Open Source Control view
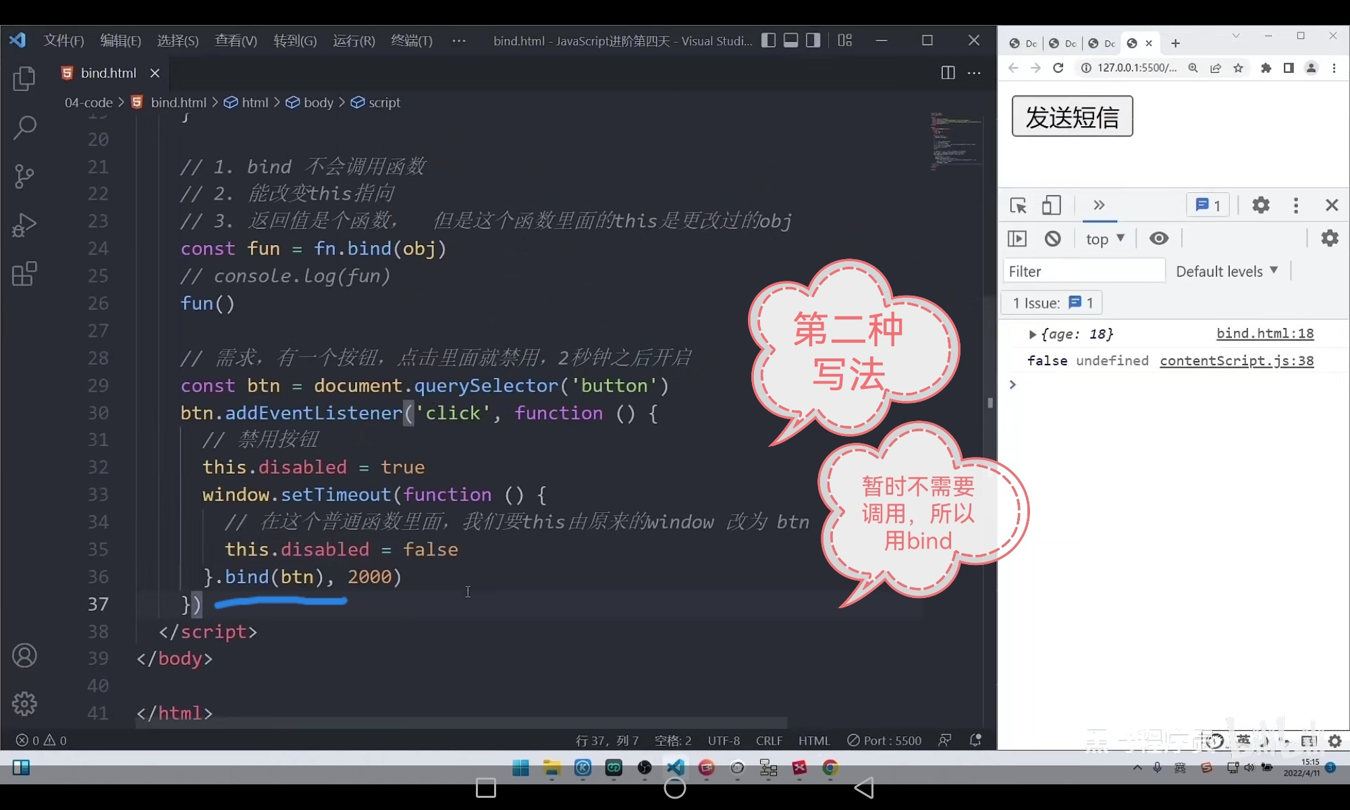Image resolution: width=1350 pixels, height=810 pixels. (24, 176)
